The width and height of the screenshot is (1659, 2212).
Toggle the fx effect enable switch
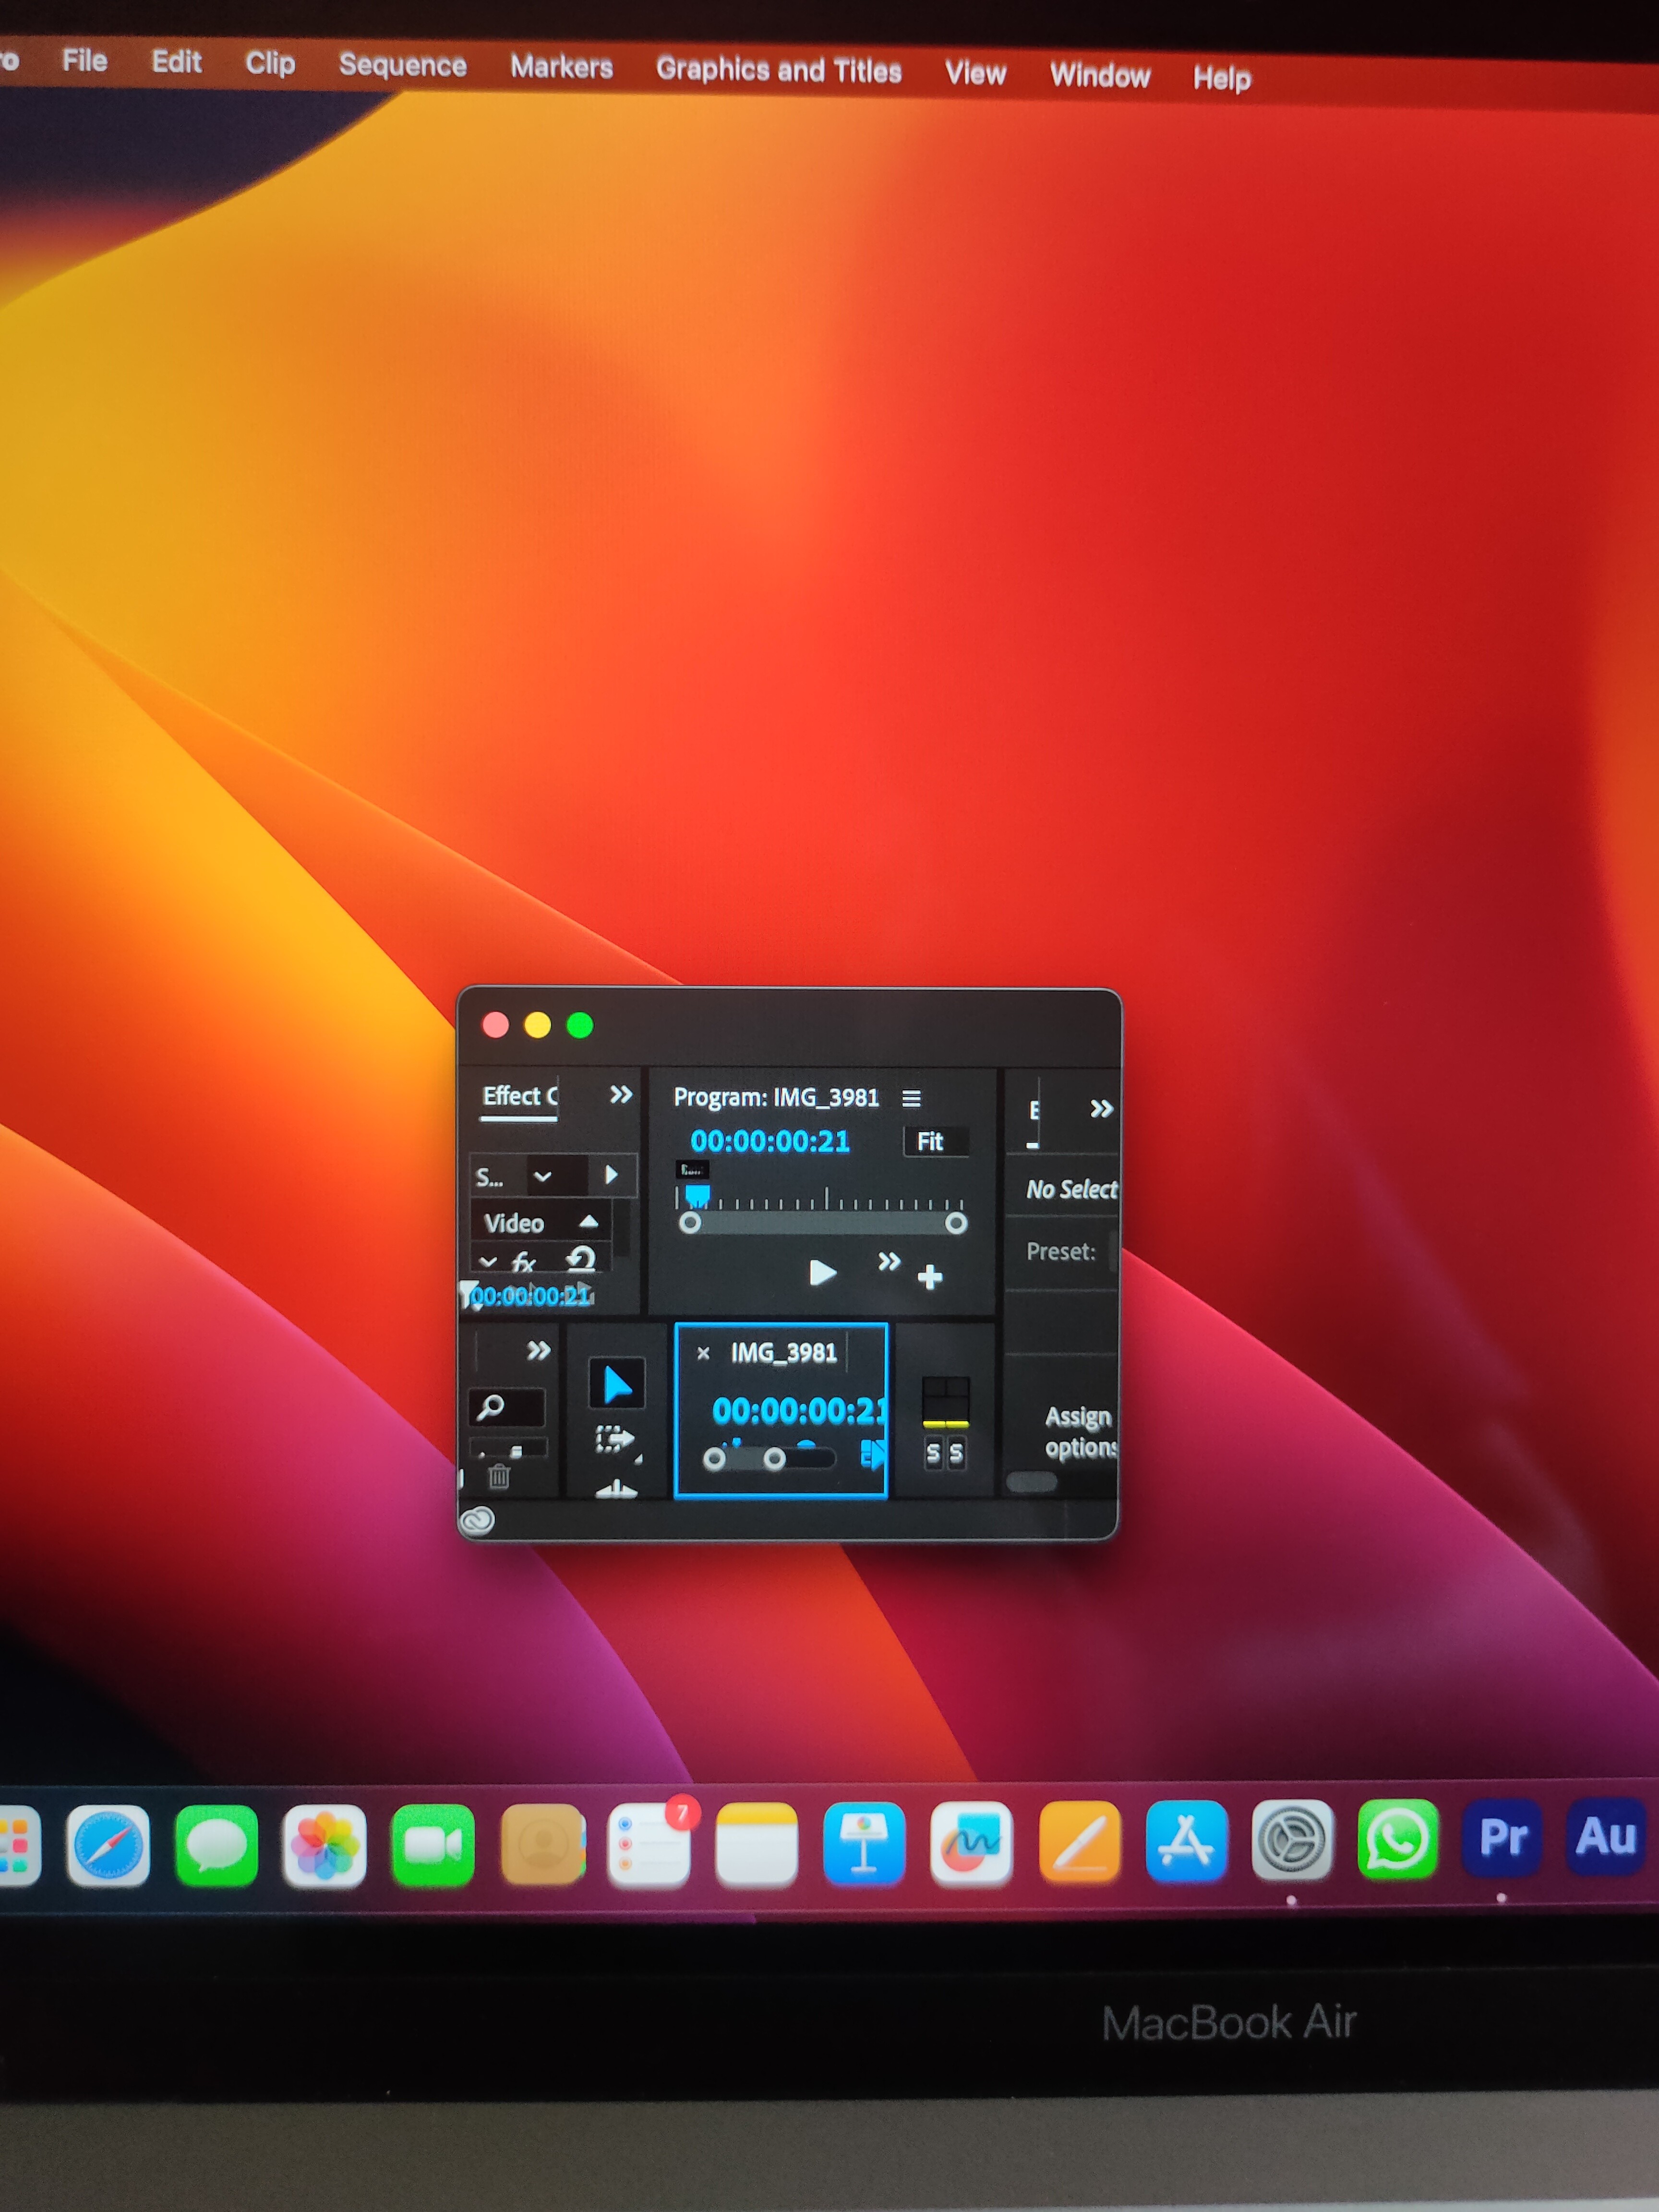[x=523, y=1263]
